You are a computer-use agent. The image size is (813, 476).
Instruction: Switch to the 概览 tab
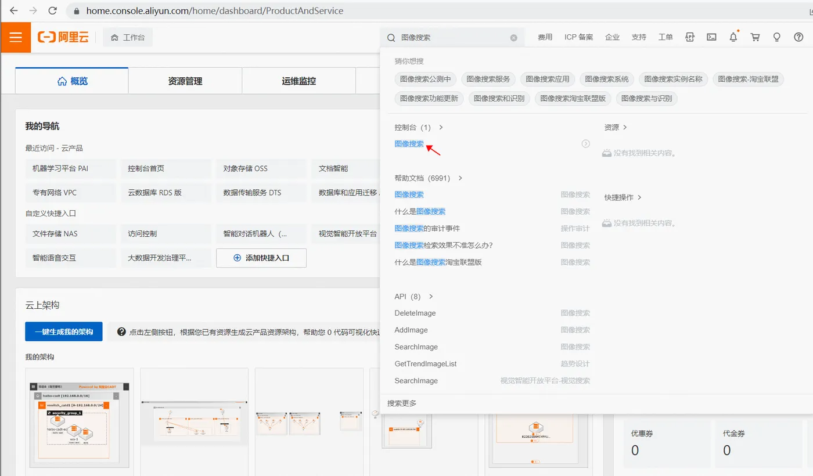click(72, 81)
